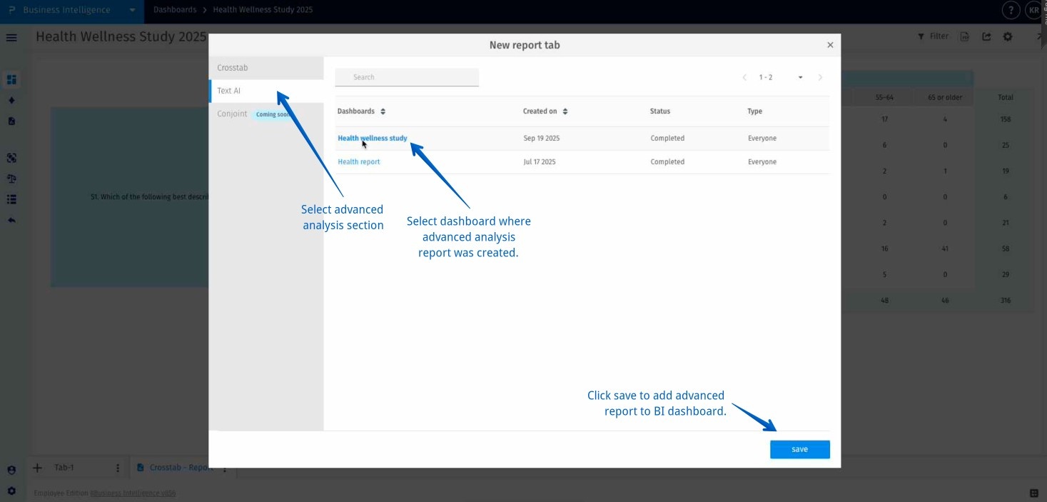
Task: Click the bottom-right layout icon
Action: tap(1034, 493)
